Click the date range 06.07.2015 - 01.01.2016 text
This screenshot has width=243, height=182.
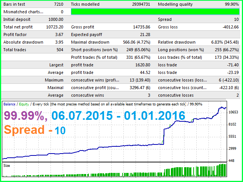pyautogui.click(x=118, y=116)
